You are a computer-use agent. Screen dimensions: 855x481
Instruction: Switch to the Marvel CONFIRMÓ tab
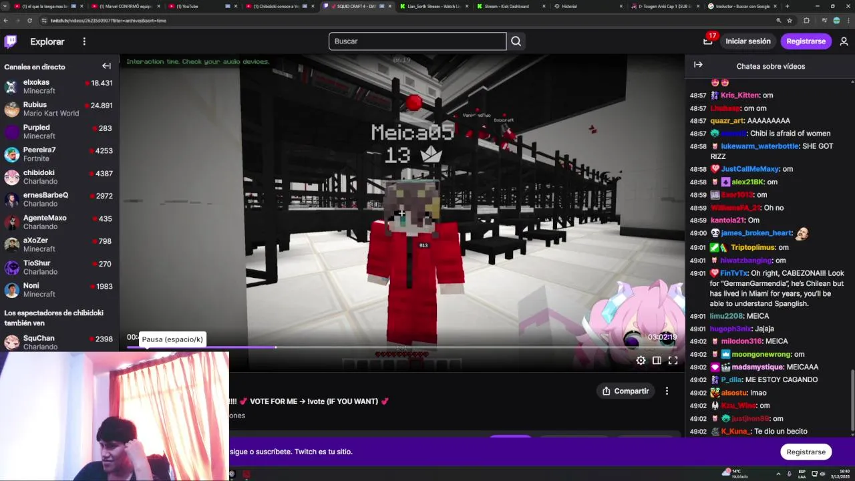coord(125,6)
